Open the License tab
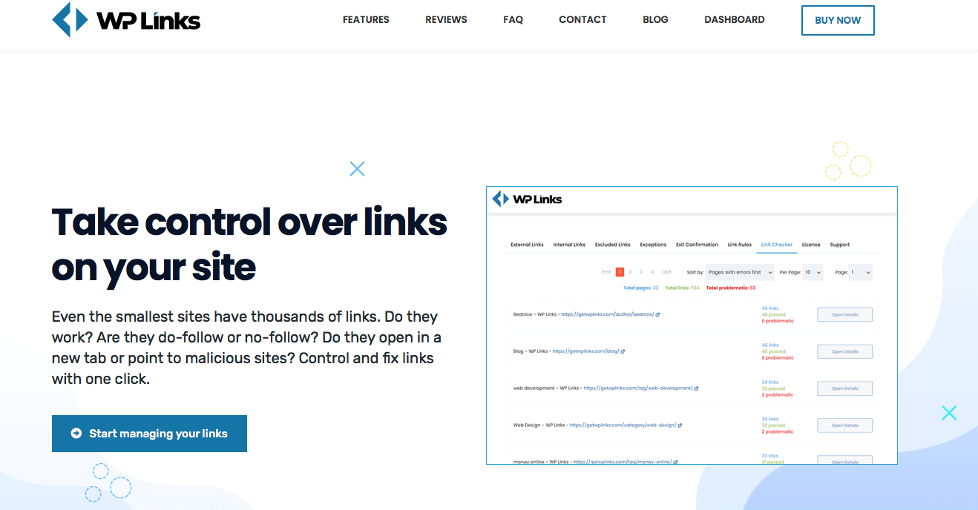This screenshot has width=978, height=510. [x=811, y=245]
